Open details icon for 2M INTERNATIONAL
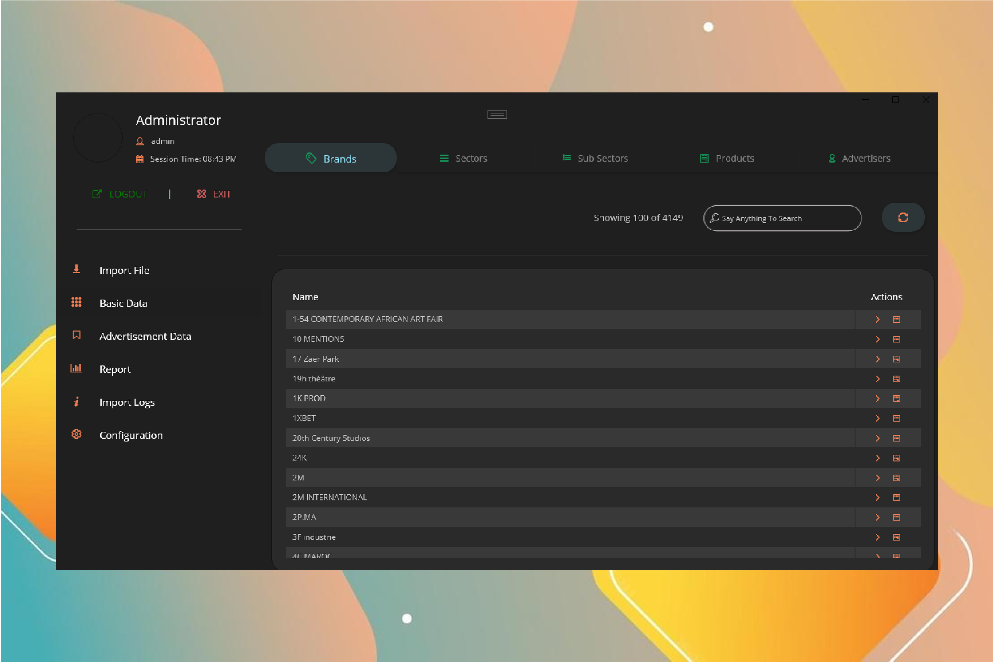The width and height of the screenshot is (994, 662). tap(896, 497)
